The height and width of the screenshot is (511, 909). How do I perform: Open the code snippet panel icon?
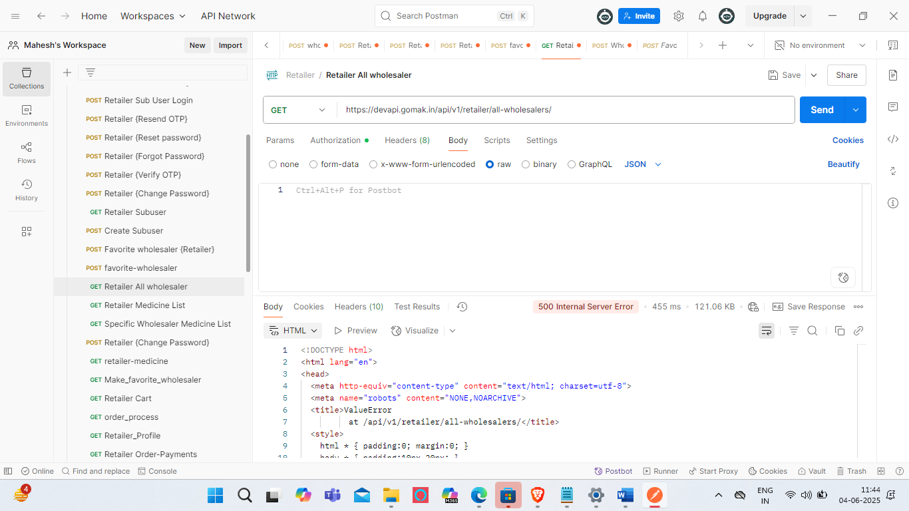pos(893,139)
